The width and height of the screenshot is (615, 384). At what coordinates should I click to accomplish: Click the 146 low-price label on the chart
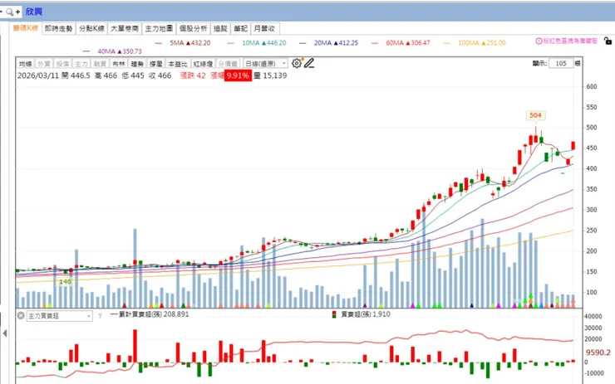[65, 281]
